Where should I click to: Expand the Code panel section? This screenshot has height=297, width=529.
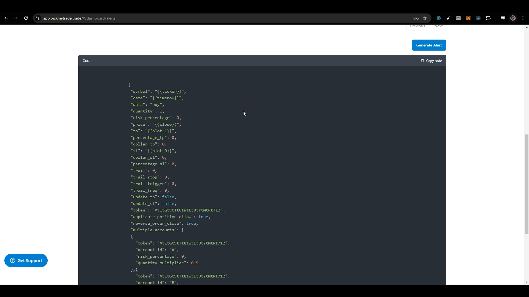pyautogui.click(x=87, y=60)
